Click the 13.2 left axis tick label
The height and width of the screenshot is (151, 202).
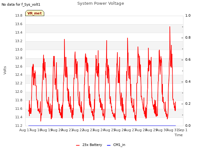point(19,41)
